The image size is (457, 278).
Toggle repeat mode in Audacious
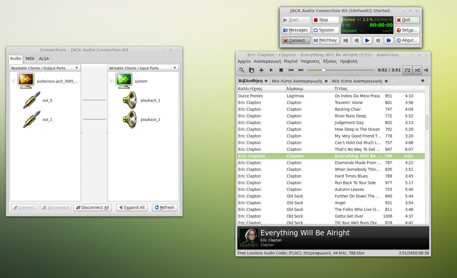pos(407,70)
